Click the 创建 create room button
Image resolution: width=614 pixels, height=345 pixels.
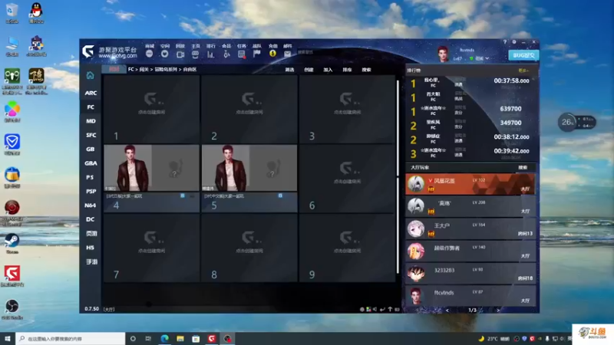309,70
